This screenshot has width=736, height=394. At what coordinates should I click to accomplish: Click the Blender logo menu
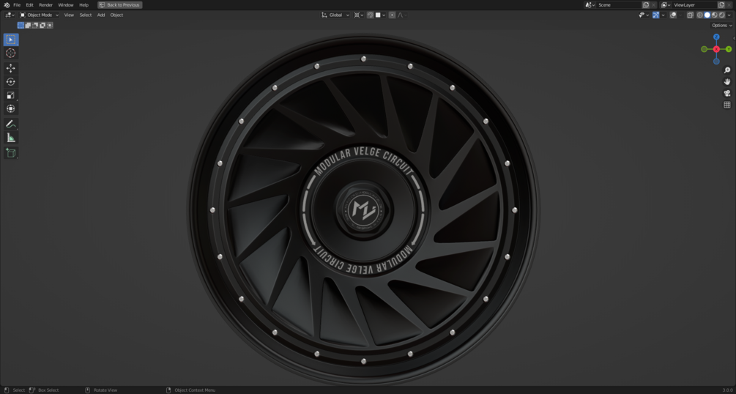tap(6, 4)
